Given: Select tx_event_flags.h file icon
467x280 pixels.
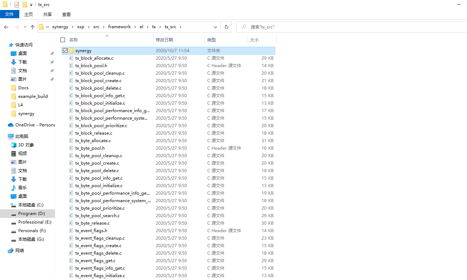Looking at the screenshot, I should point(71,230).
